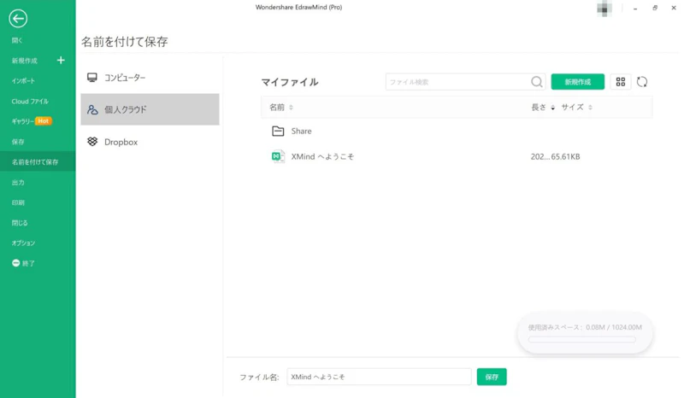Click the plus icon next to 新規作成
684x398 pixels.
click(61, 60)
